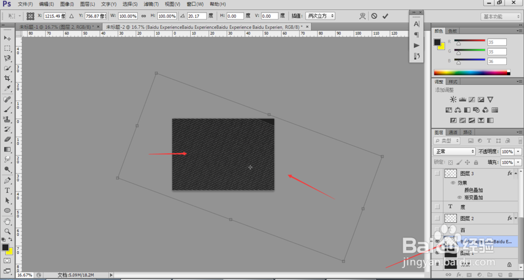Select the Hand tool

[7, 221]
